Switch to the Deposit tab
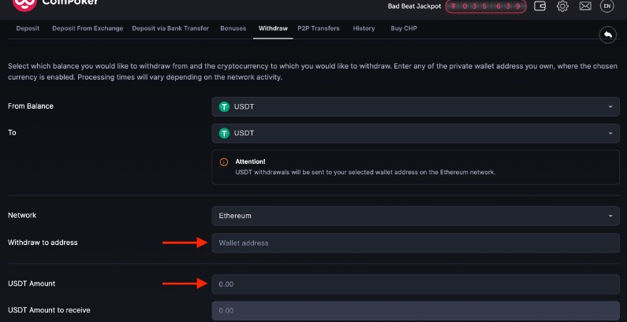 (28, 28)
